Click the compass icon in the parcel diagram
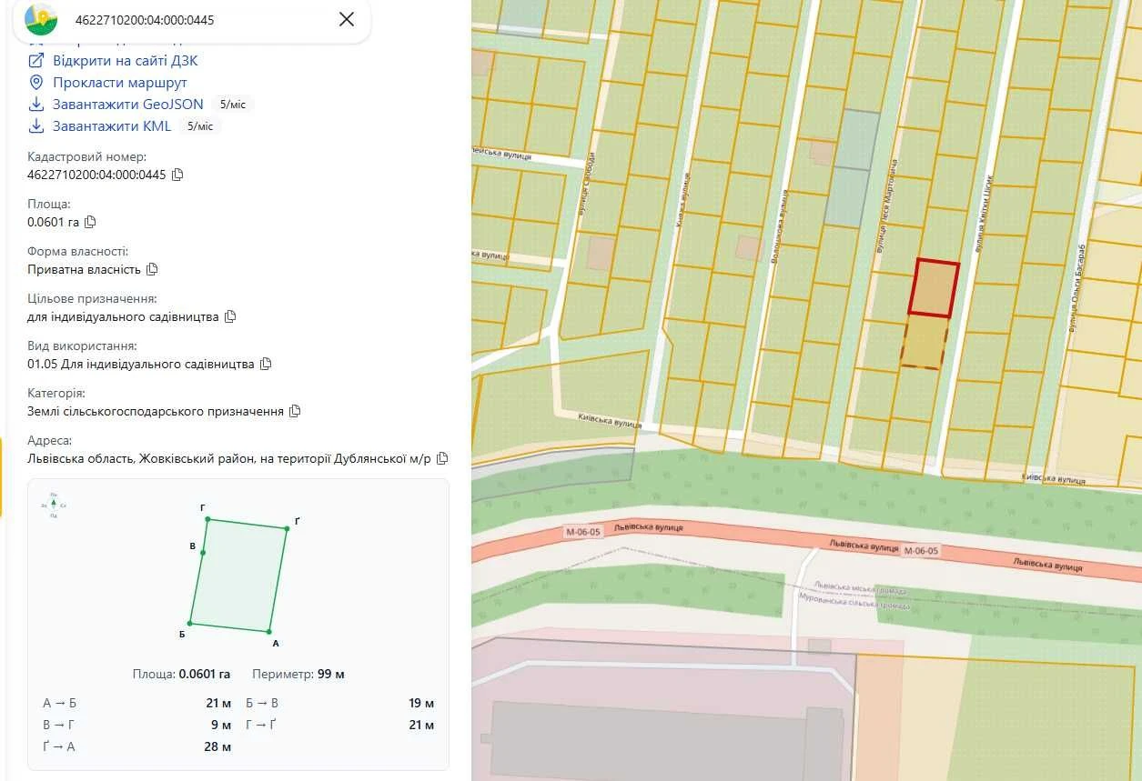 54,505
